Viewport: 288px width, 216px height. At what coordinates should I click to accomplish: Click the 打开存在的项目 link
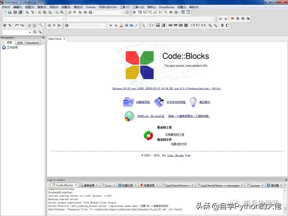[x=176, y=102]
